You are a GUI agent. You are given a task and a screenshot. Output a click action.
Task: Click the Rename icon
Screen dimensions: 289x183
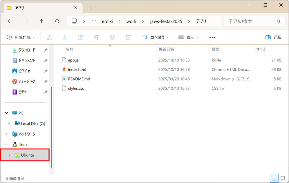click(x=96, y=37)
